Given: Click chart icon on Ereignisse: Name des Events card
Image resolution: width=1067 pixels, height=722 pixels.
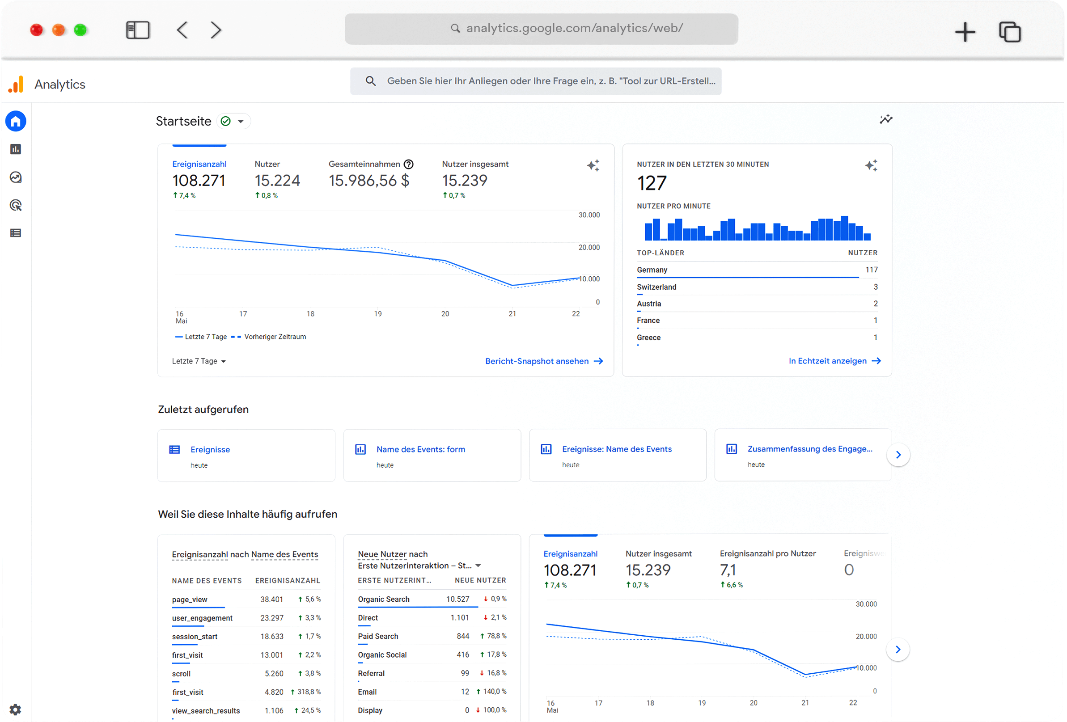Looking at the screenshot, I should pos(546,449).
